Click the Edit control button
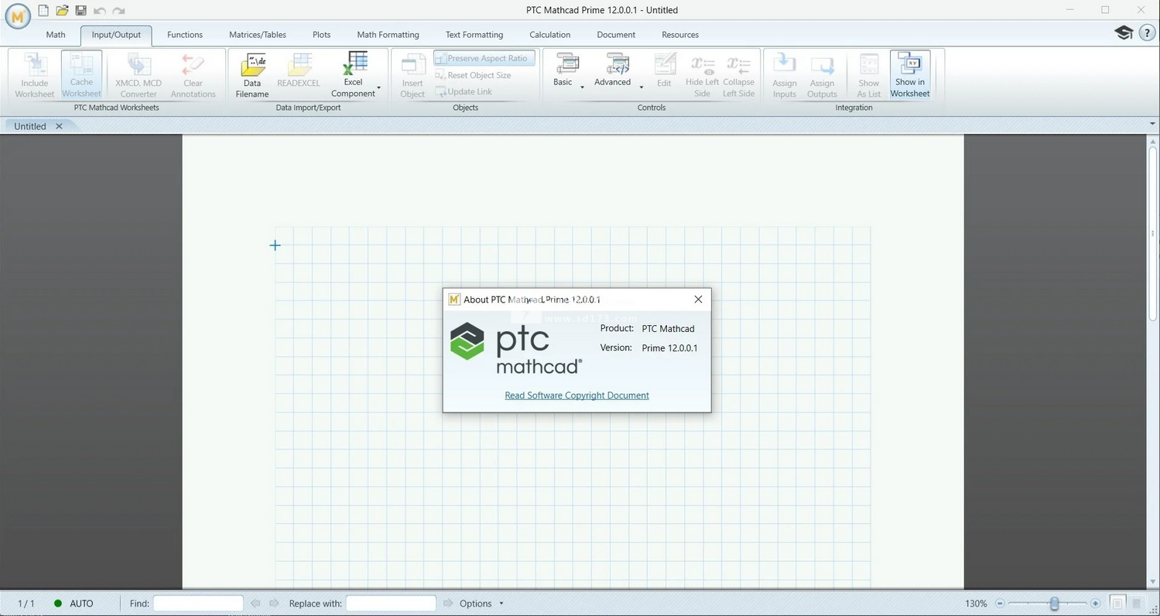The width and height of the screenshot is (1160, 616). coord(664,70)
